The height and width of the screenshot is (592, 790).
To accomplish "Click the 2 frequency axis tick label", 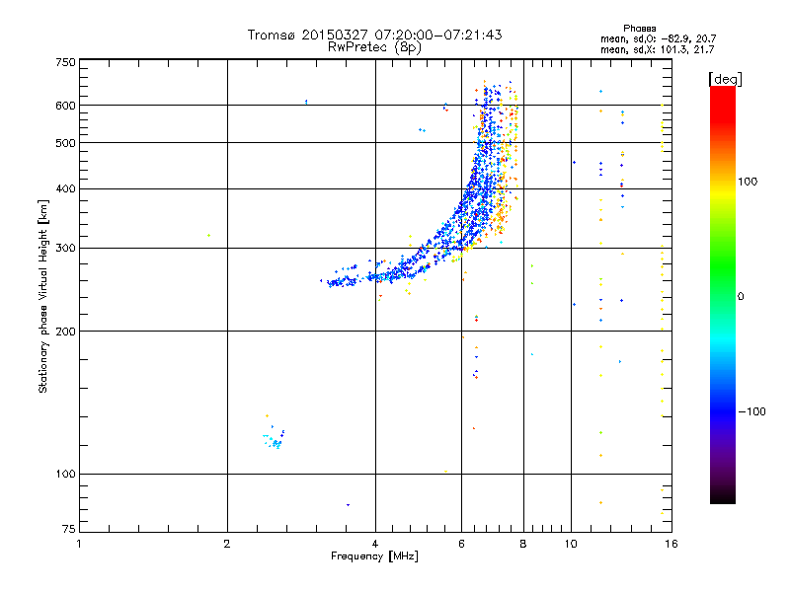I will (x=227, y=544).
